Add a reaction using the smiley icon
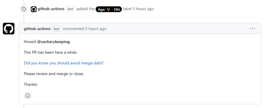The width and height of the screenshot is (265, 108). pos(28,96)
